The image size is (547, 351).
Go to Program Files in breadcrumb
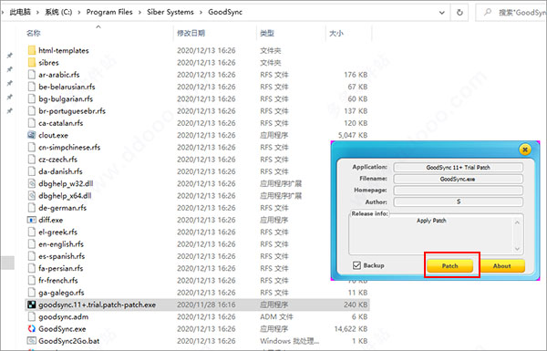tap(109, 12)
